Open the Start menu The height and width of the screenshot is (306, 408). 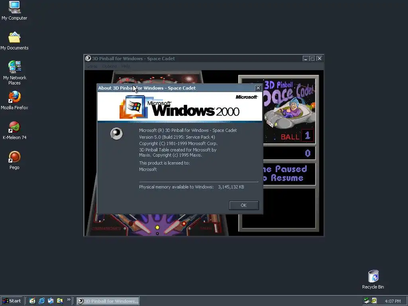pyautogui.click(x=12, y=301)
